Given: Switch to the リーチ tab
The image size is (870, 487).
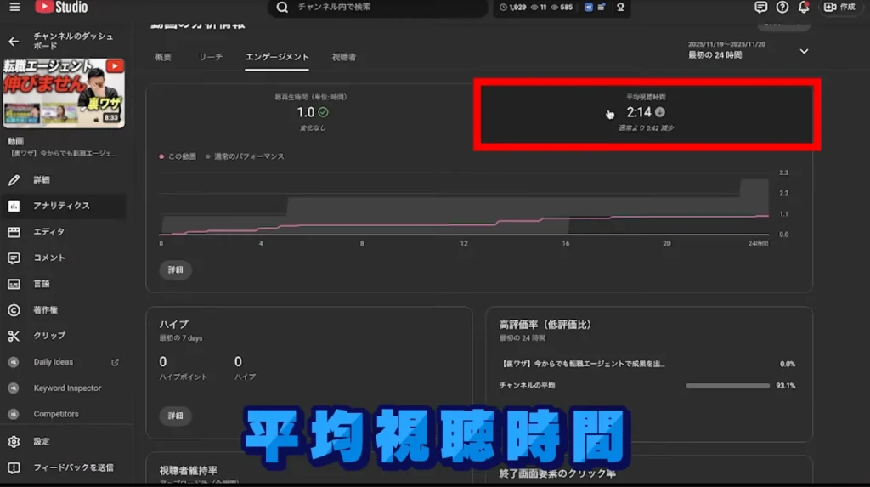Looking at the screenshot, I should point(211,57).
